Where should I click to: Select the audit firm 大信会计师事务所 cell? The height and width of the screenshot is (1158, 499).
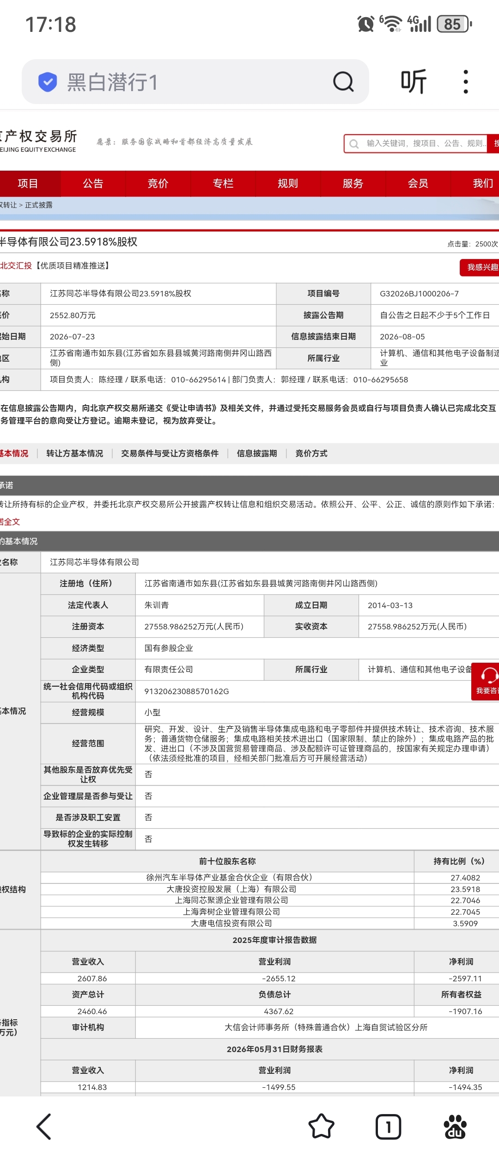coord(326,1027)
